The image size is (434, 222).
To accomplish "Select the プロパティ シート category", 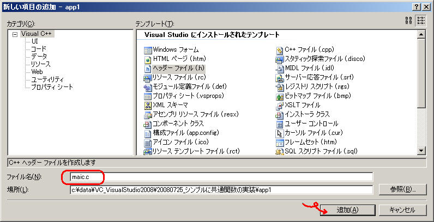I will 52,87.
